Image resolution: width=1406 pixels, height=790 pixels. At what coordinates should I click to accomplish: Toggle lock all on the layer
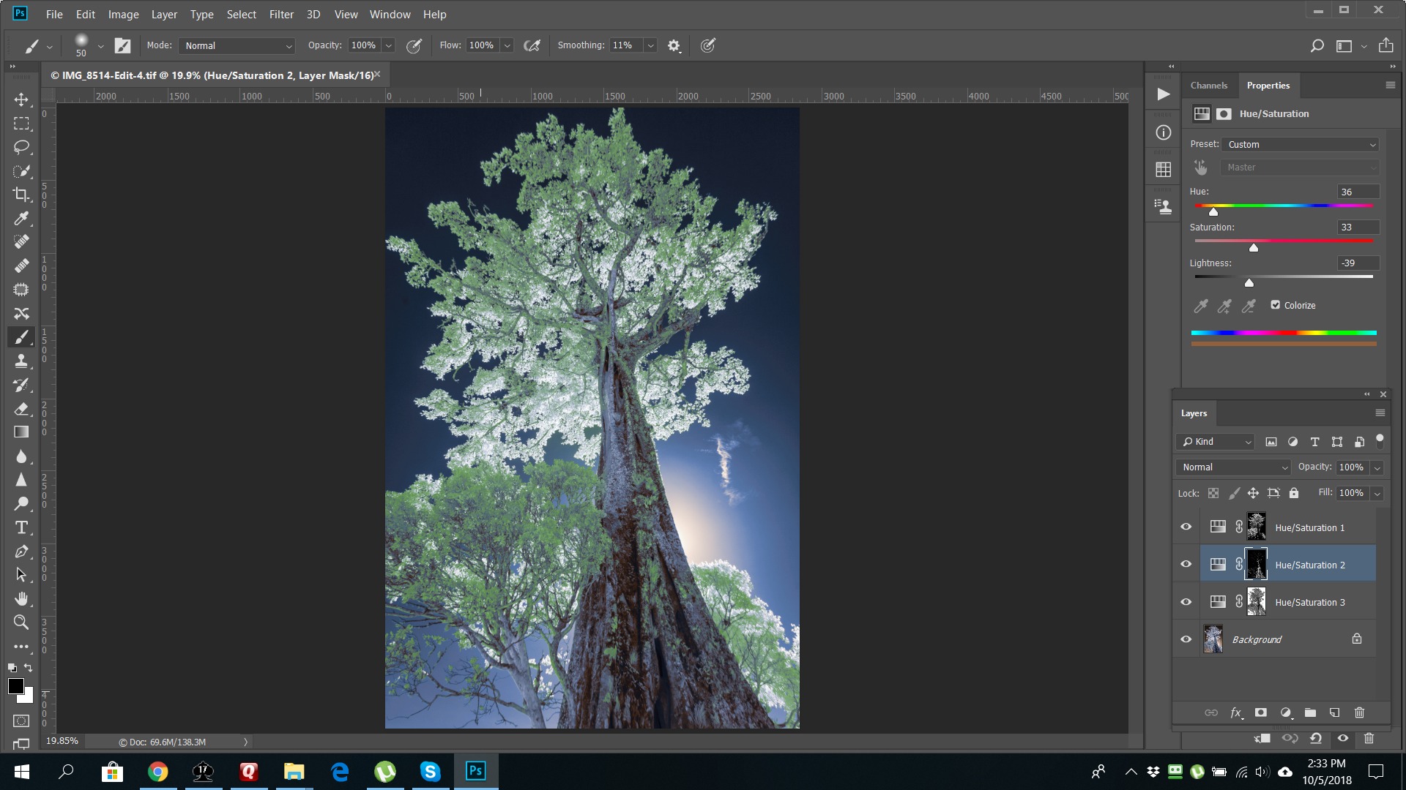(1294, 493)
